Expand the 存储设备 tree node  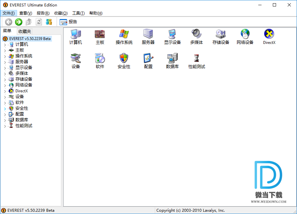(5, 80)
